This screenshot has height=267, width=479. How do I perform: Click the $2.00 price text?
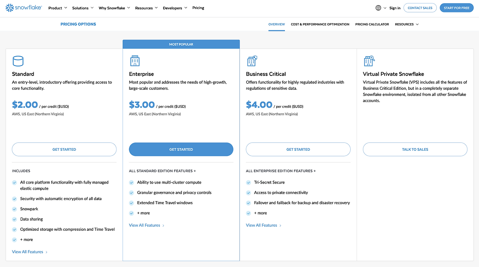click(x=25, y=105)
